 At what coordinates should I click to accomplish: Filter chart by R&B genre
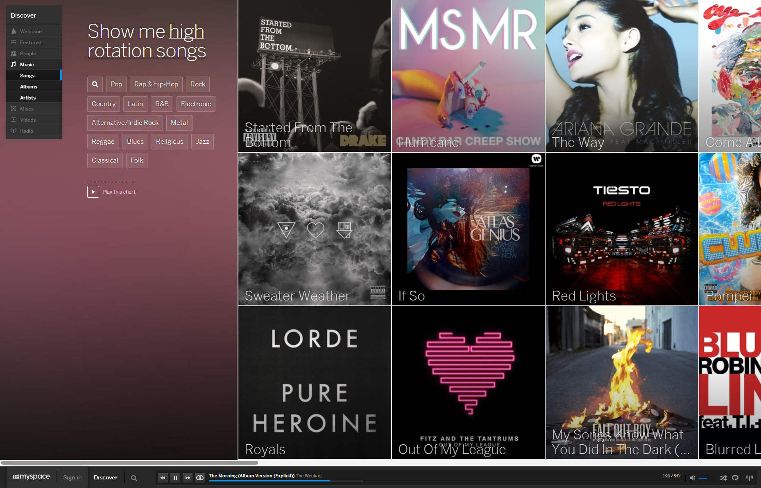coord(162,104)
